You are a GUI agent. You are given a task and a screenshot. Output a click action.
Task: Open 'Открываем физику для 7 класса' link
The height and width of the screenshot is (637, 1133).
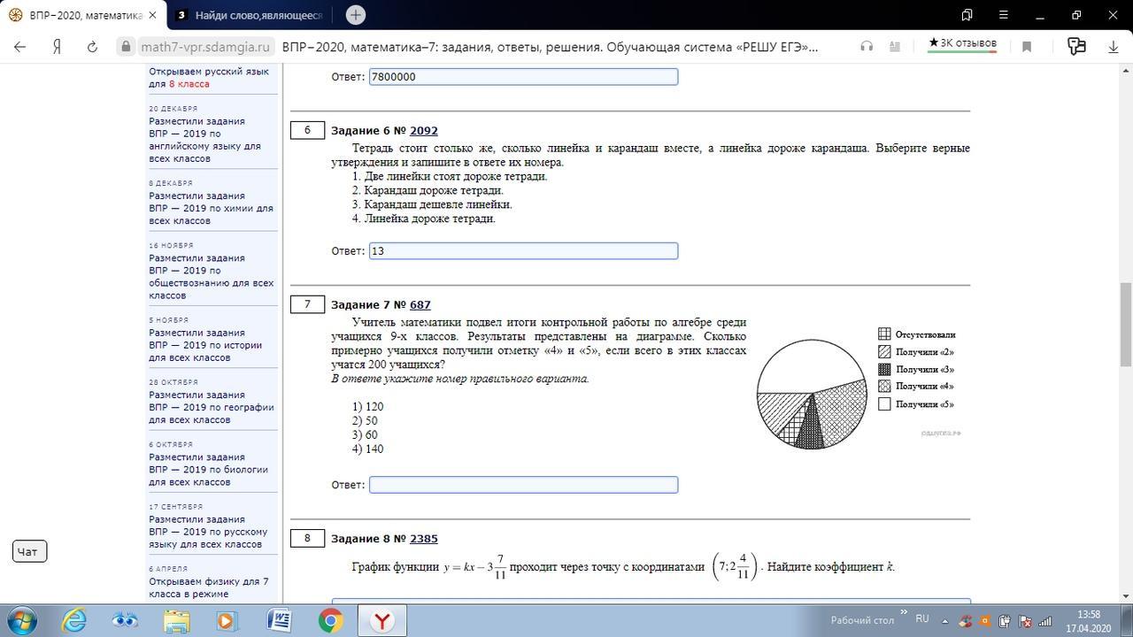pyautogui.click(x=208, y=587)
